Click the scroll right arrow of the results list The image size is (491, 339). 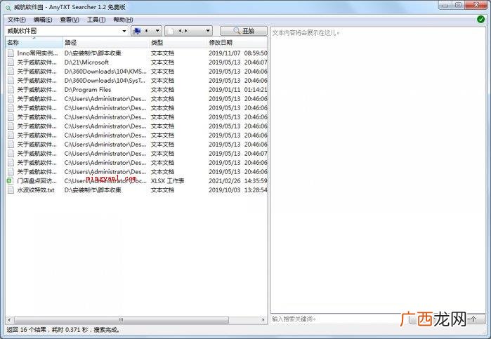point(263,320)
